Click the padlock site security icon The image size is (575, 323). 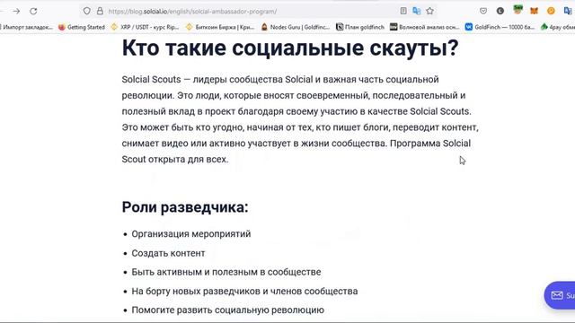[100, 11]
